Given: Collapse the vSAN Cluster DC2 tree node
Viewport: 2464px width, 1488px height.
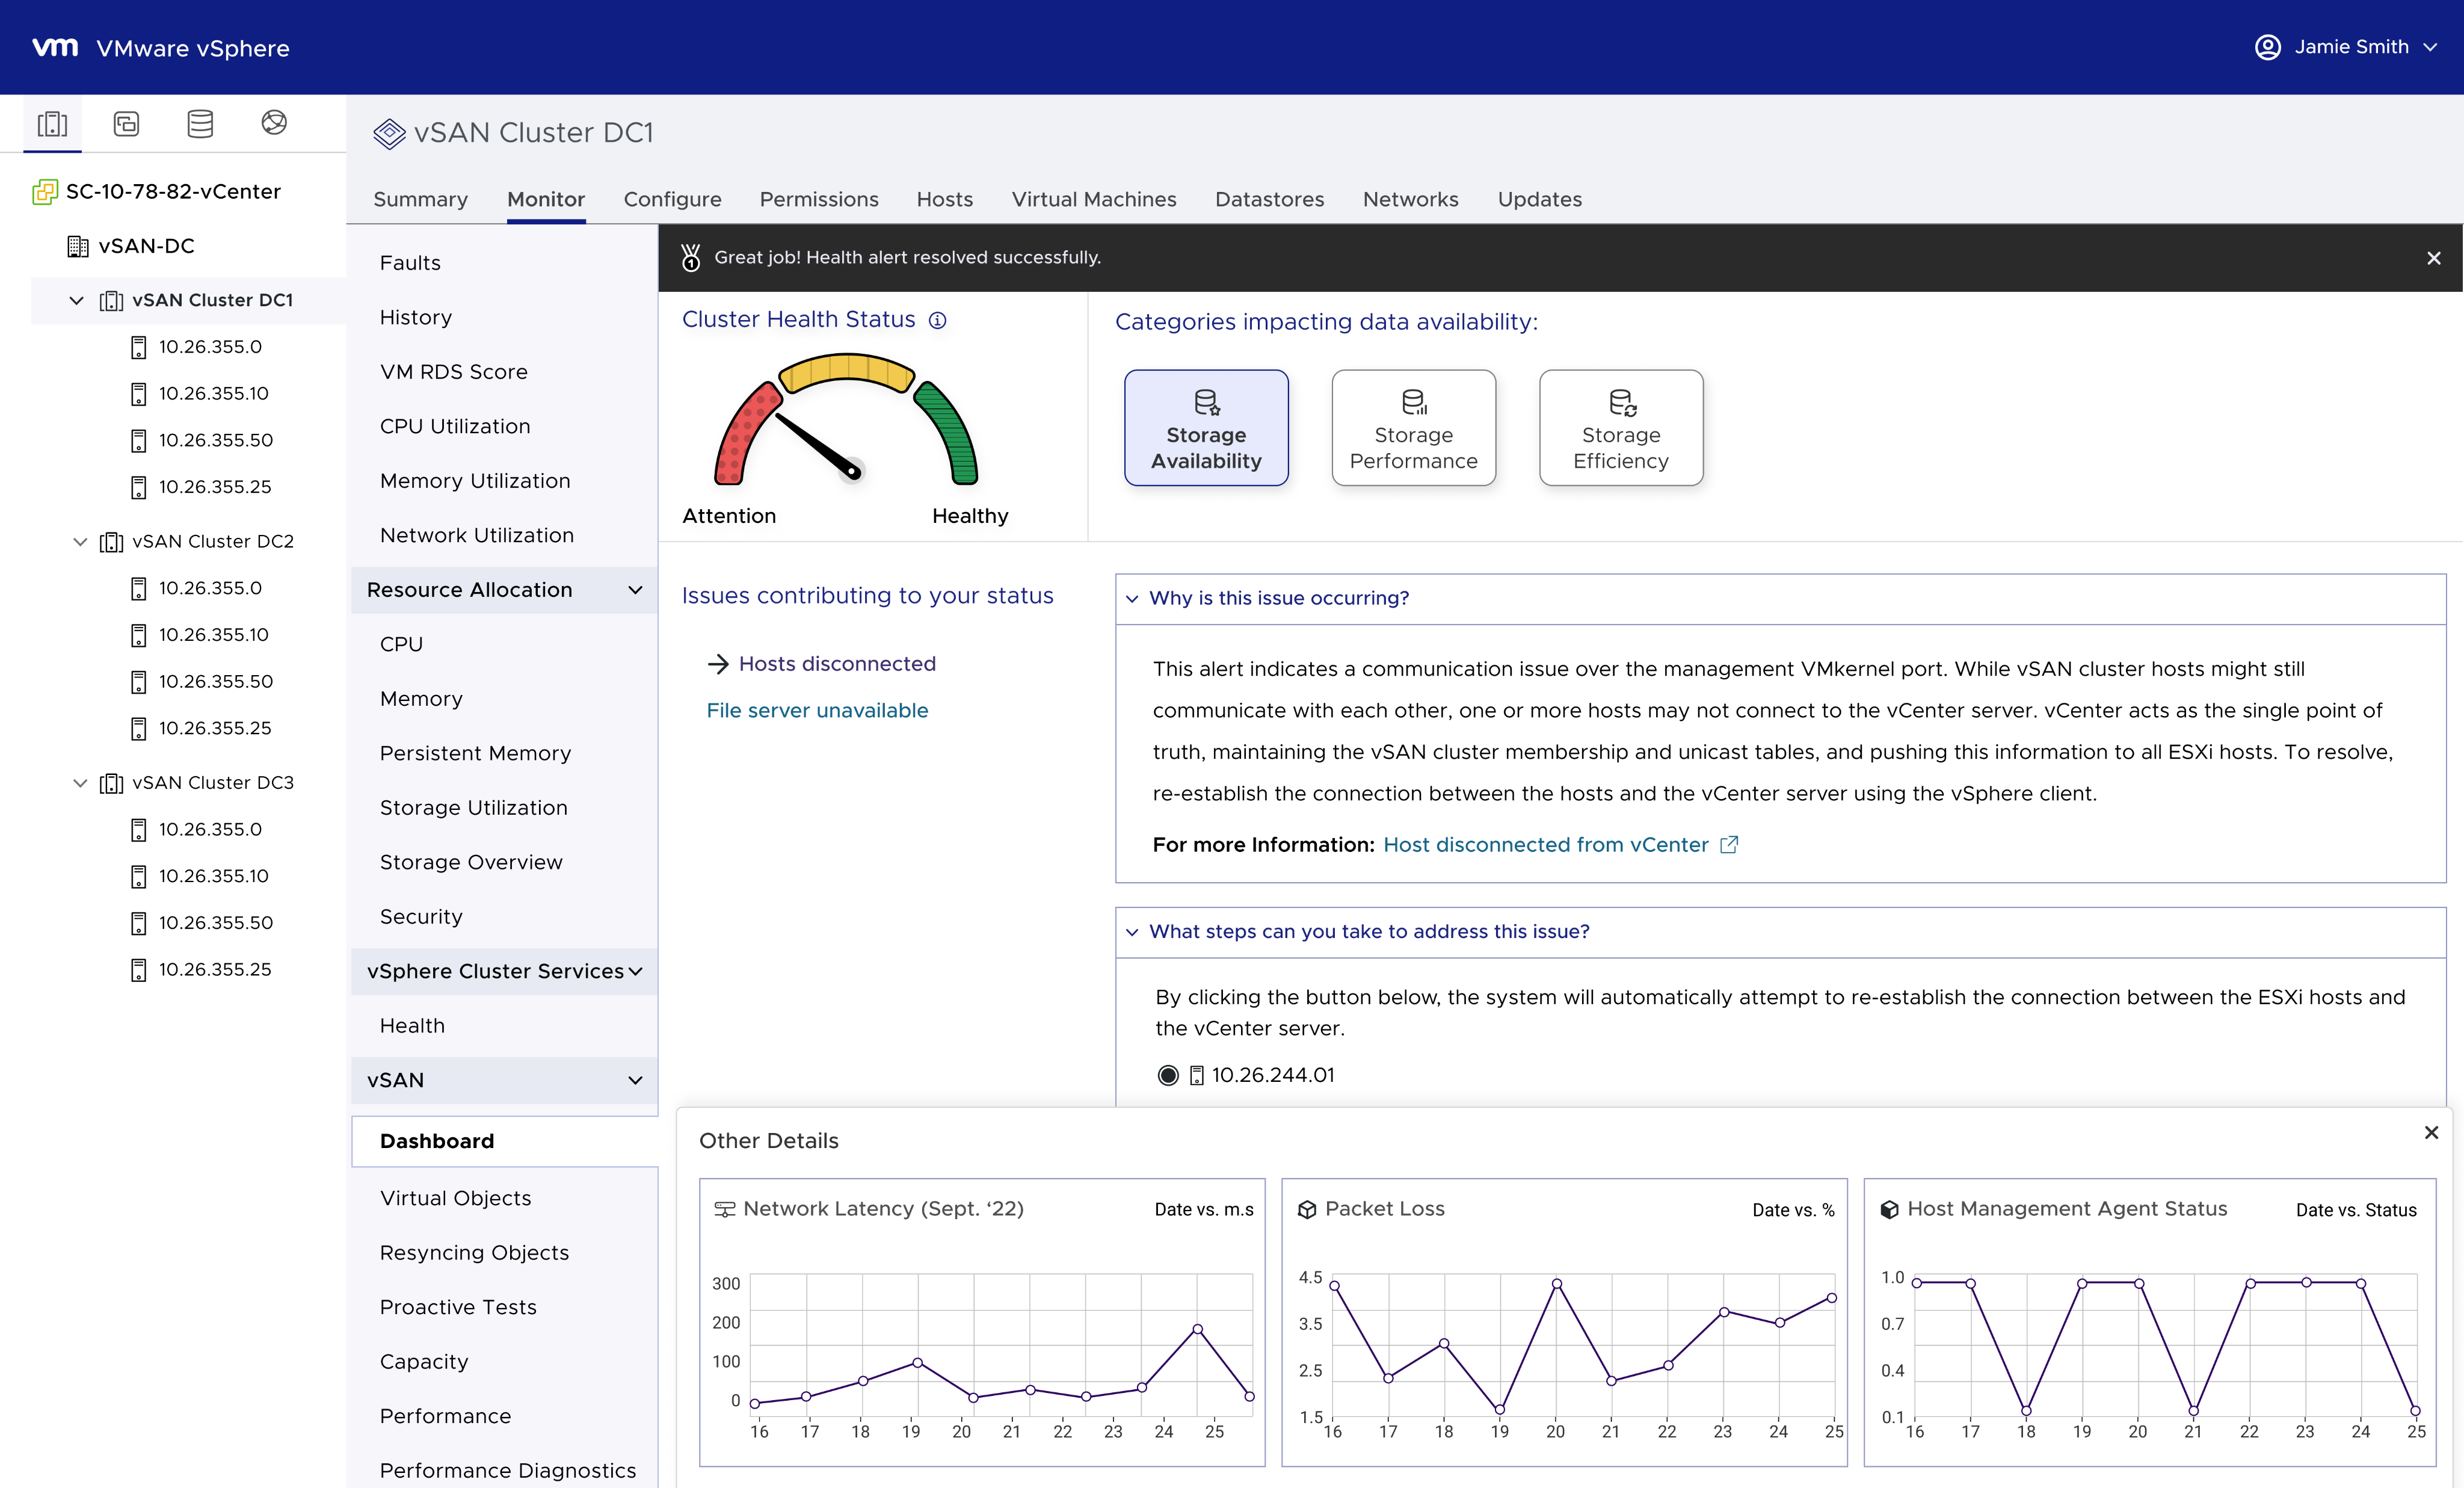Looking at the screenshot, I should 80,541.
